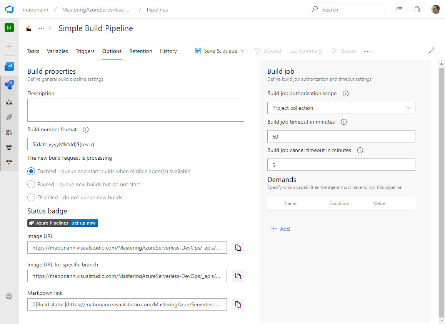
Task: Open Deployment groups icon in sidebar
Action: click(x=9, y=163)
